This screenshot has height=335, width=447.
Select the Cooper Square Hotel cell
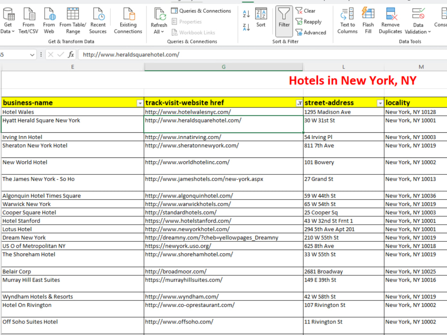click(73, 213)
